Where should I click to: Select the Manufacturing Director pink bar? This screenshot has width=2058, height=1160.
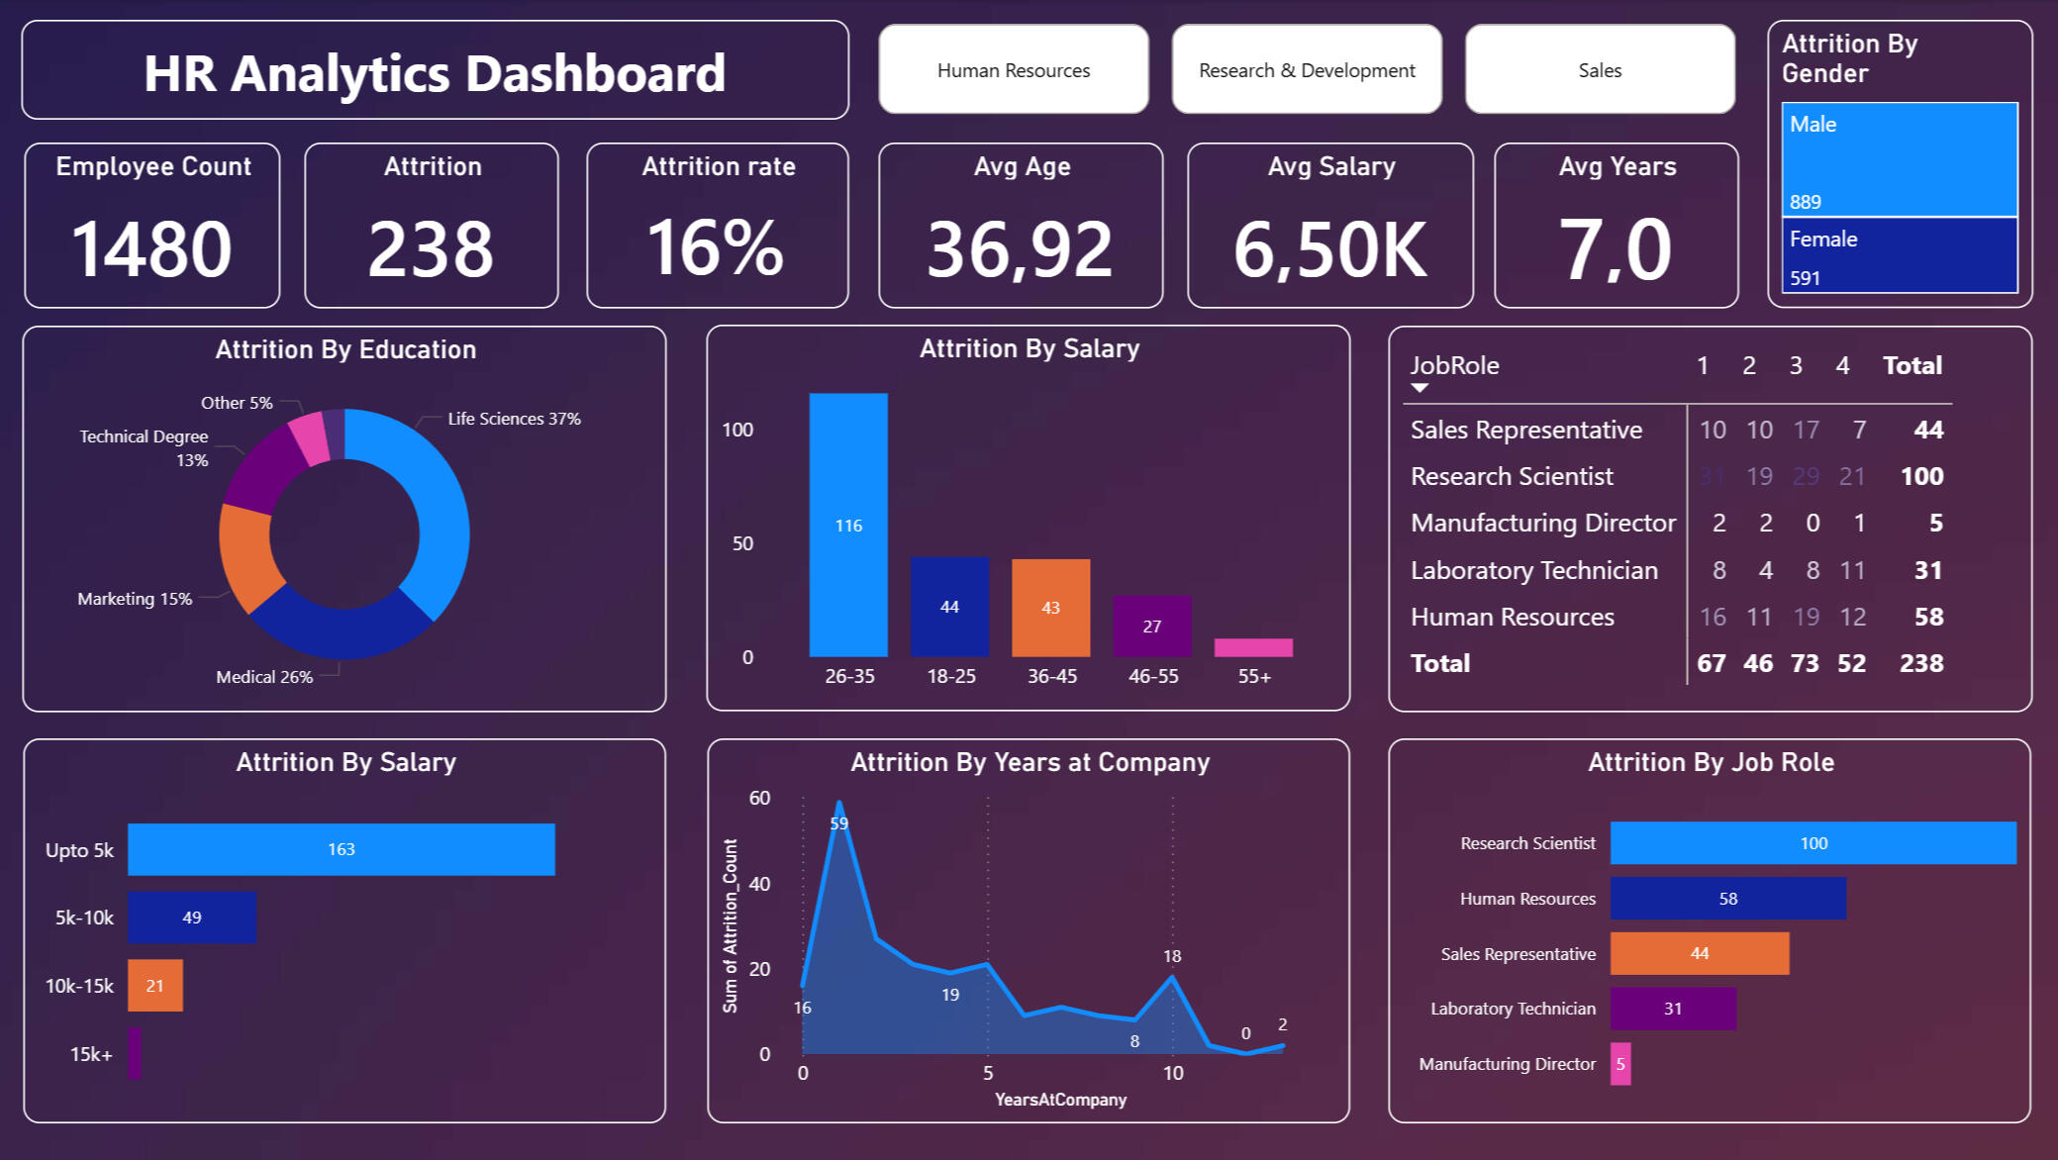[1619, 1064]
